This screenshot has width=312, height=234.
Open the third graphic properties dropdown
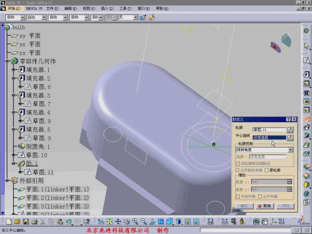pos(66,18)
